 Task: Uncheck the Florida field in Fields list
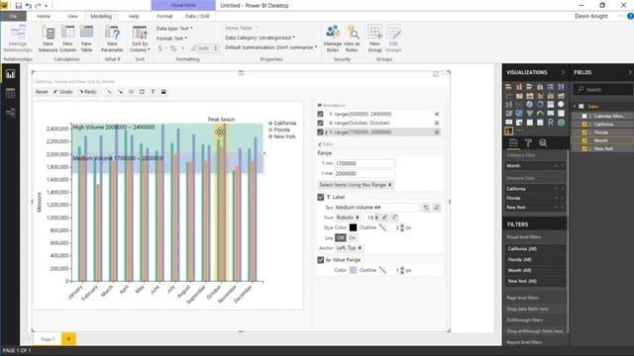(x=584, y=133)
